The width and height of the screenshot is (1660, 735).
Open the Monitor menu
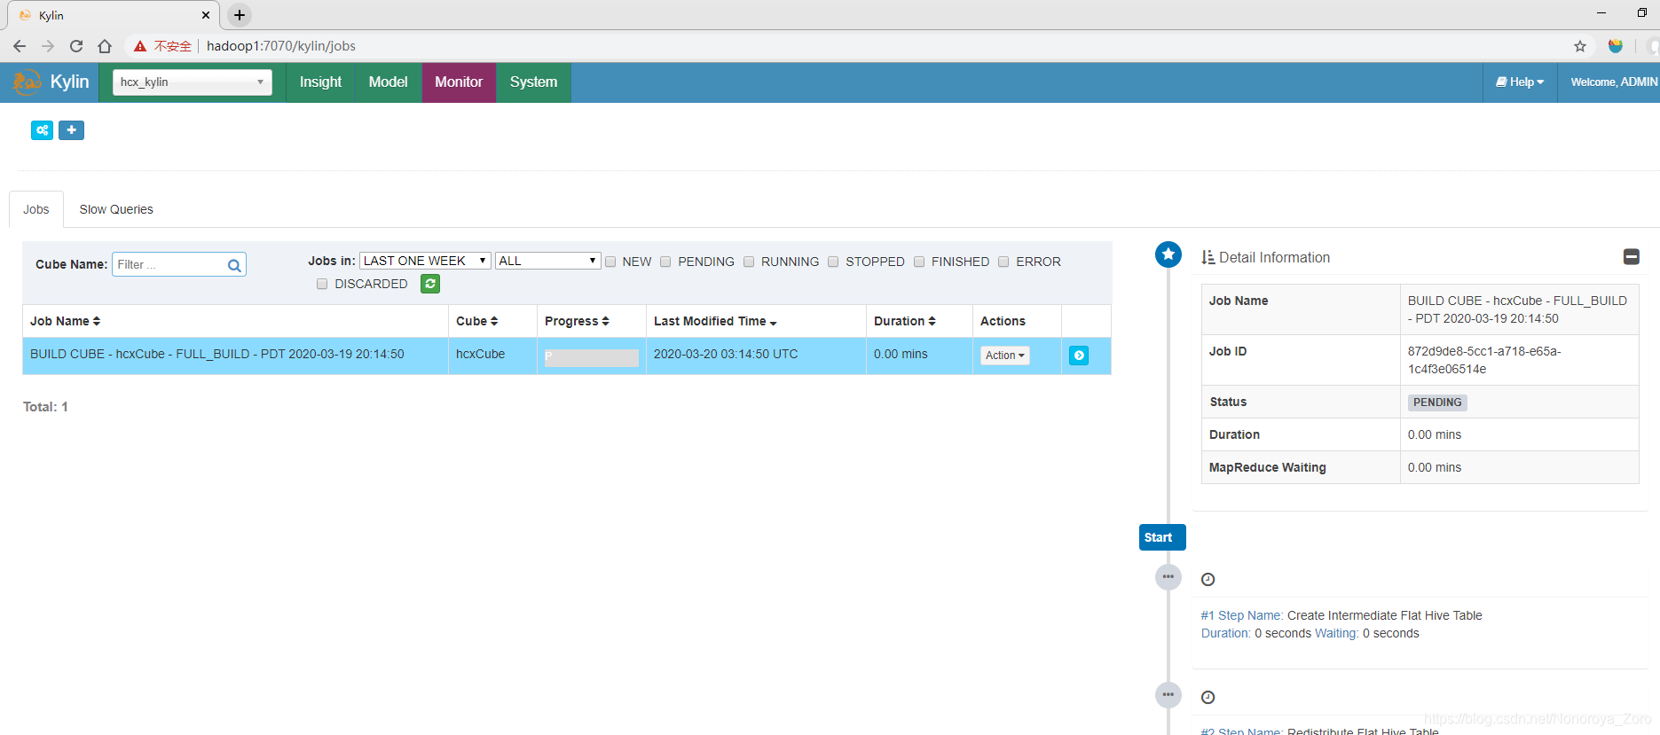coord(459,82)
